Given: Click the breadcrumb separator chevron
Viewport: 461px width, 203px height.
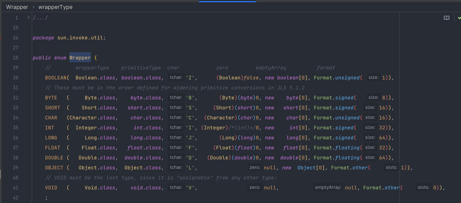Looking at the screenshot, I should click(x=33, y=7).
